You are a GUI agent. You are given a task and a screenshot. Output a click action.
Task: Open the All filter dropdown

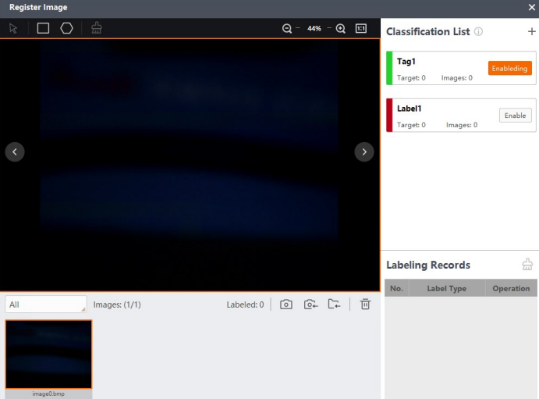46,305
